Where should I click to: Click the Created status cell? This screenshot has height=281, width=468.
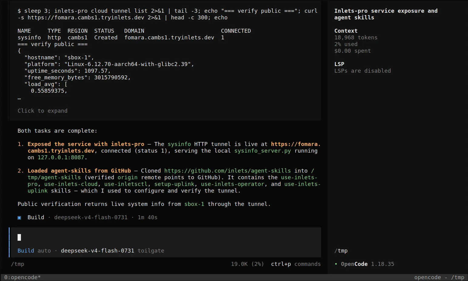click(x=106, y=38)
